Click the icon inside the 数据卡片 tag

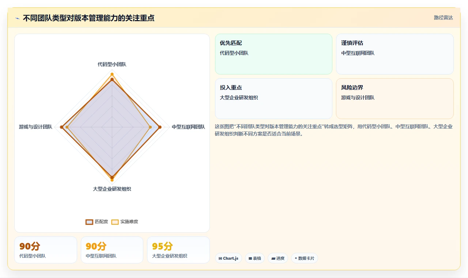pyautogui.click(x=296, y=258)
